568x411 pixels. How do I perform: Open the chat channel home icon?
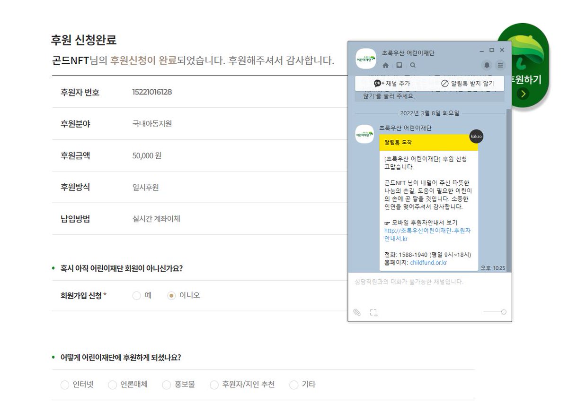coord(386,65)
